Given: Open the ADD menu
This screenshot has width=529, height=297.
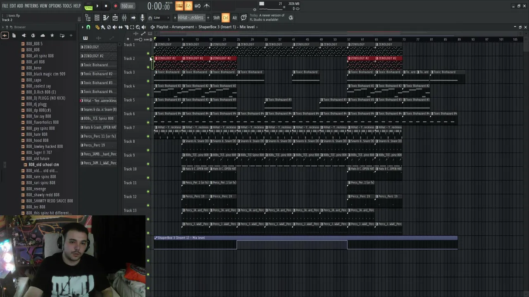Looking at the screenshot, I should (20, 6).
